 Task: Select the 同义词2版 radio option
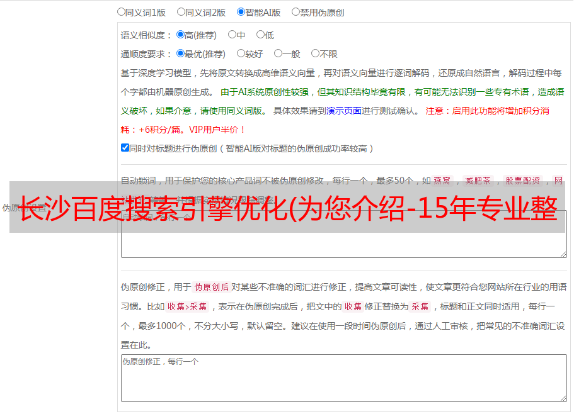(181, 12)
